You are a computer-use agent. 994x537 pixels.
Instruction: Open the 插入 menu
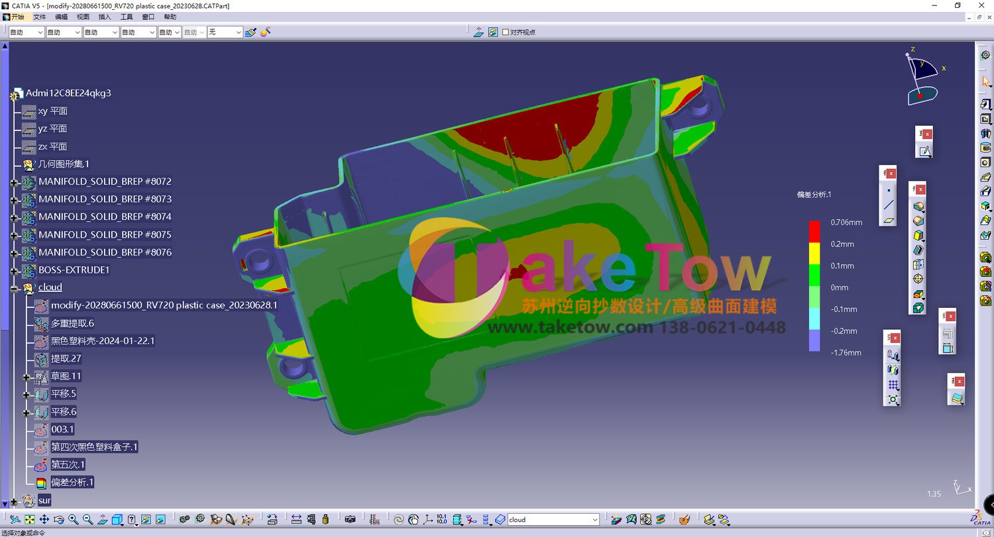point(104,17)
